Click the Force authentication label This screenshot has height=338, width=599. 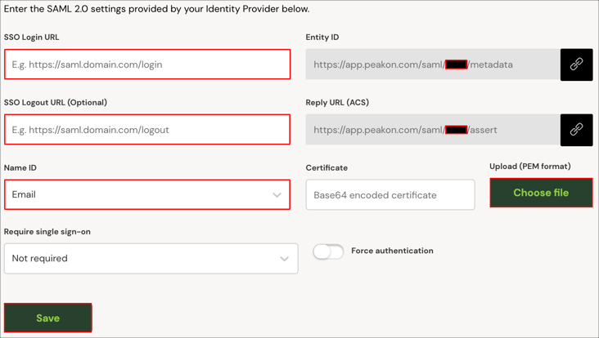392,251
